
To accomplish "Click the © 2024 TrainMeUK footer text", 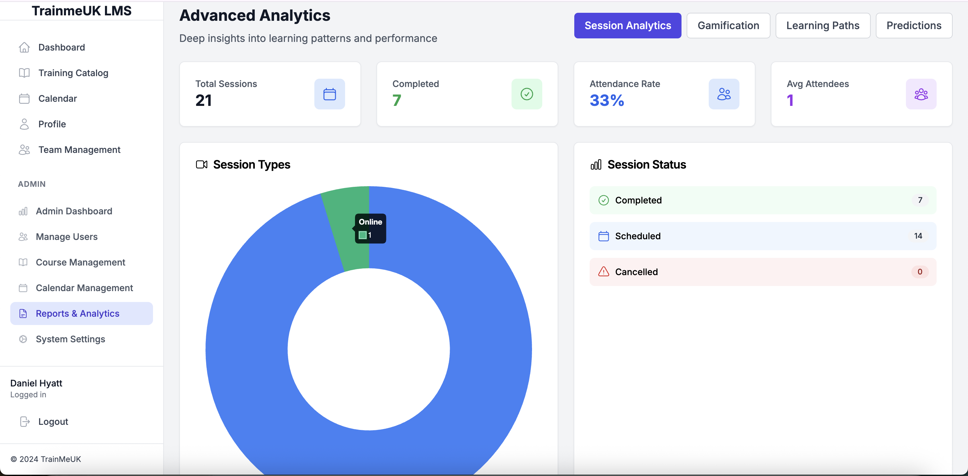I will click(45, 459).
